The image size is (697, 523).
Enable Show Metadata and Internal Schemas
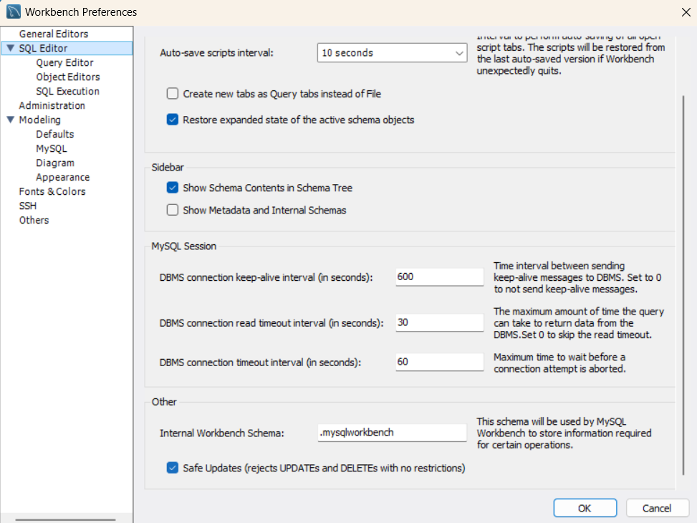click(173, 210)
